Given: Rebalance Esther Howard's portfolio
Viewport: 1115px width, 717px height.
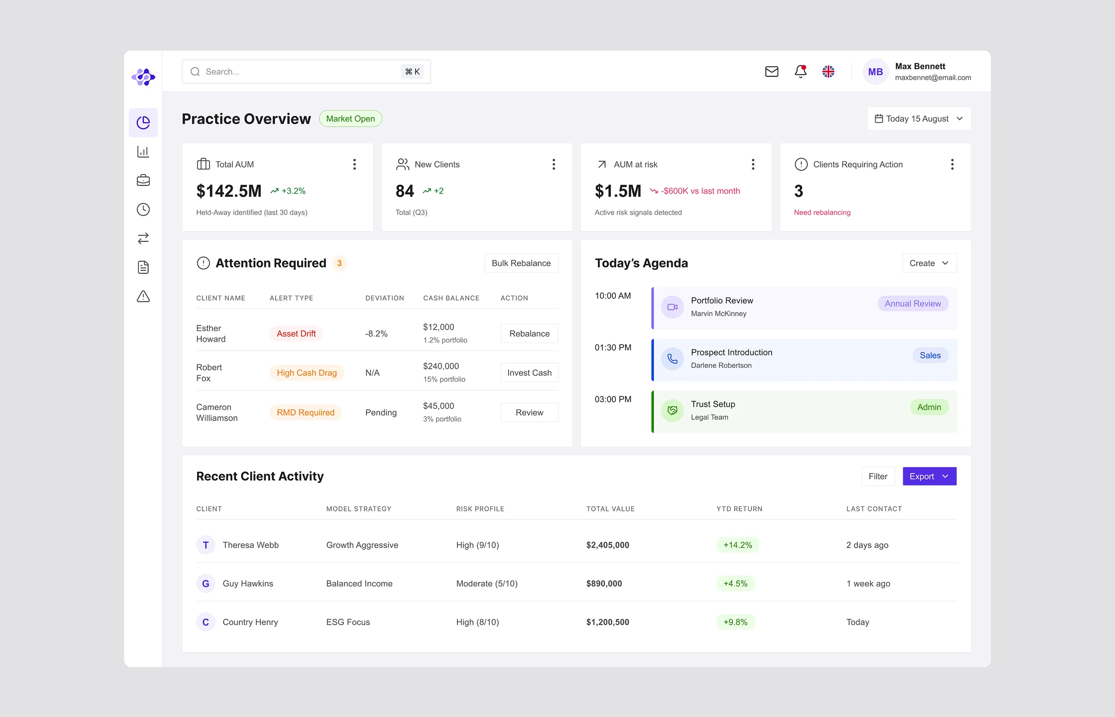Looking at the screenshot, I should (529, 334).
